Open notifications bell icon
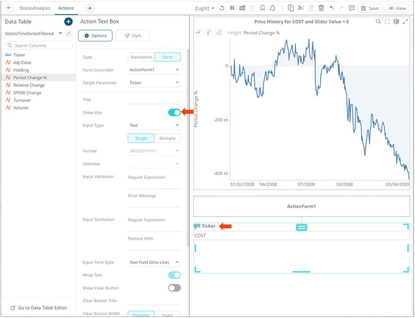This screenshot has height=318, width=415. pos(273,8)
